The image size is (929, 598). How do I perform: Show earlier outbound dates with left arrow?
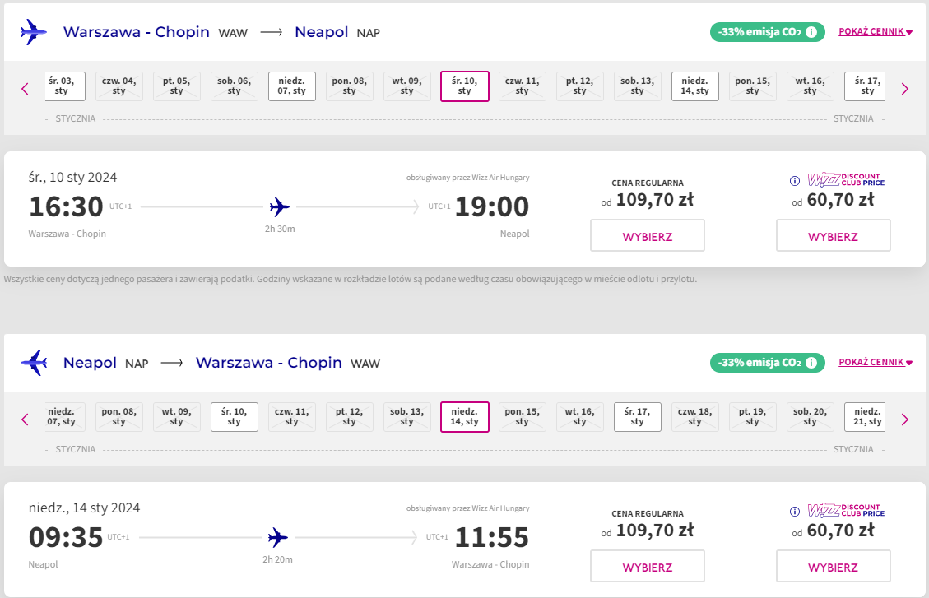[25, 89]
